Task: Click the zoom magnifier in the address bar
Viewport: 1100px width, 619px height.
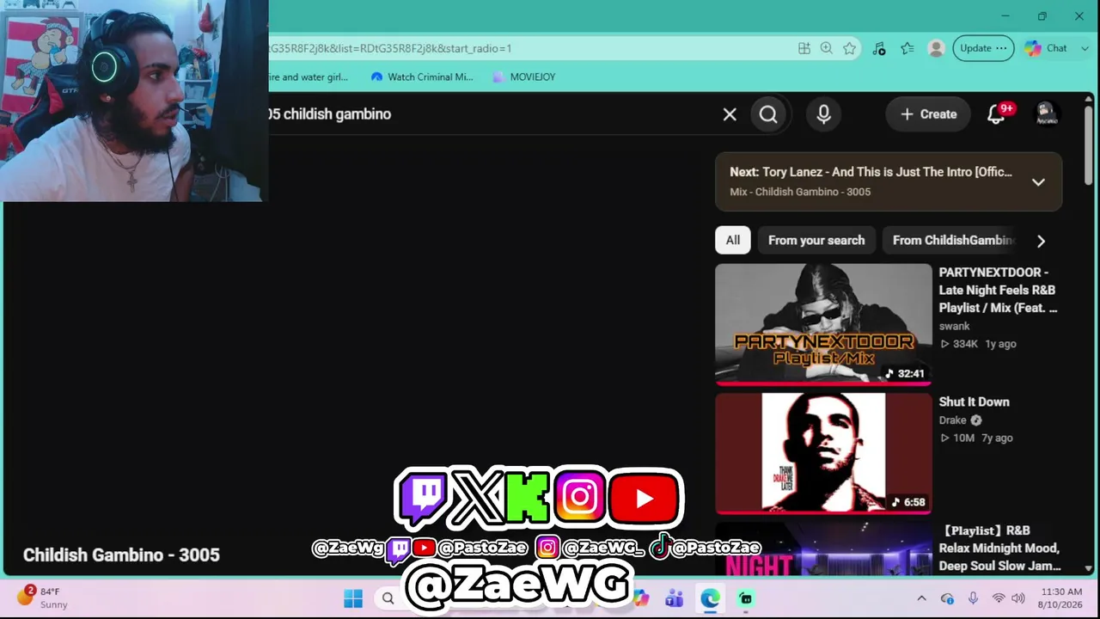Action: (x=827, y=48)
